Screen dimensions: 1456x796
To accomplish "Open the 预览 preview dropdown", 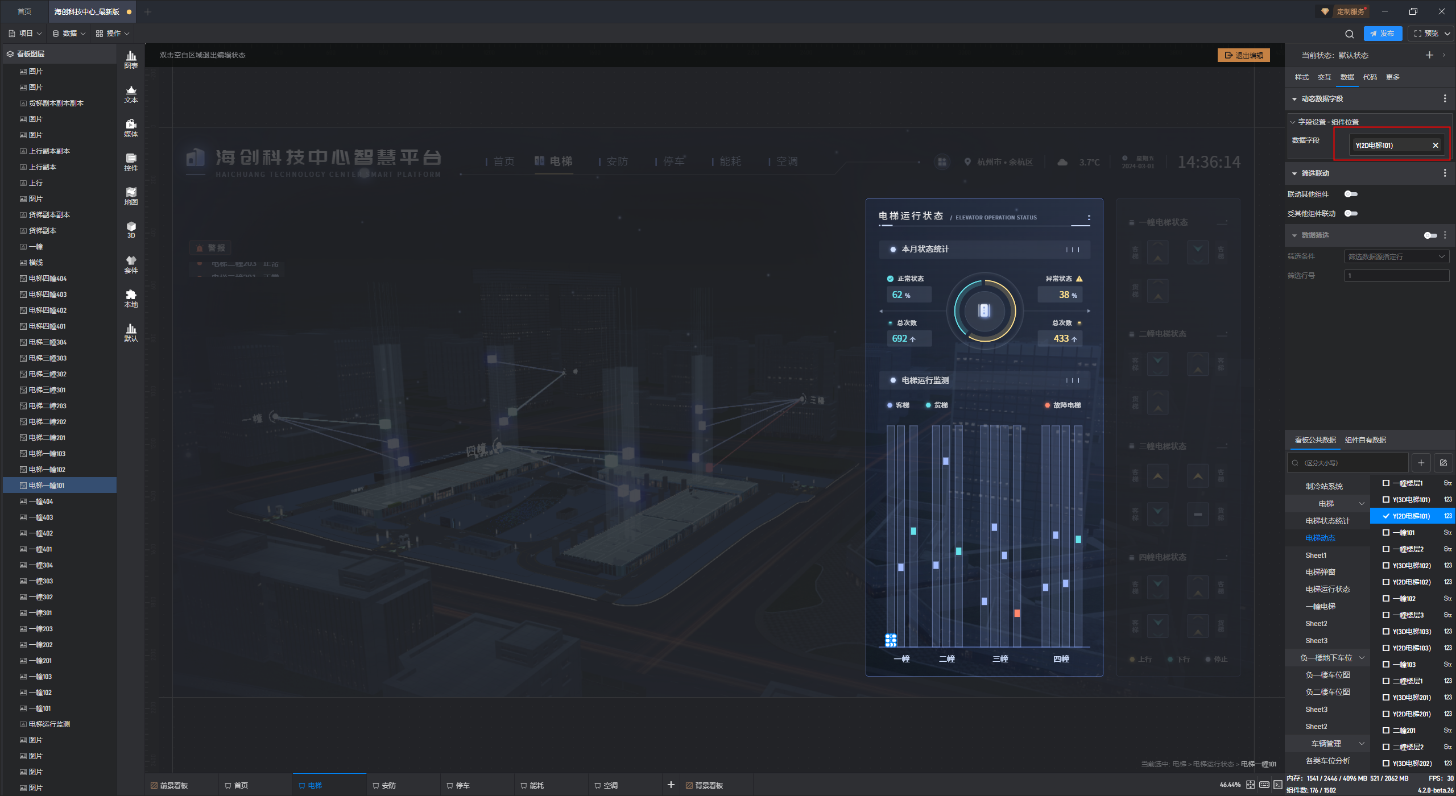I will (1447, 34).
